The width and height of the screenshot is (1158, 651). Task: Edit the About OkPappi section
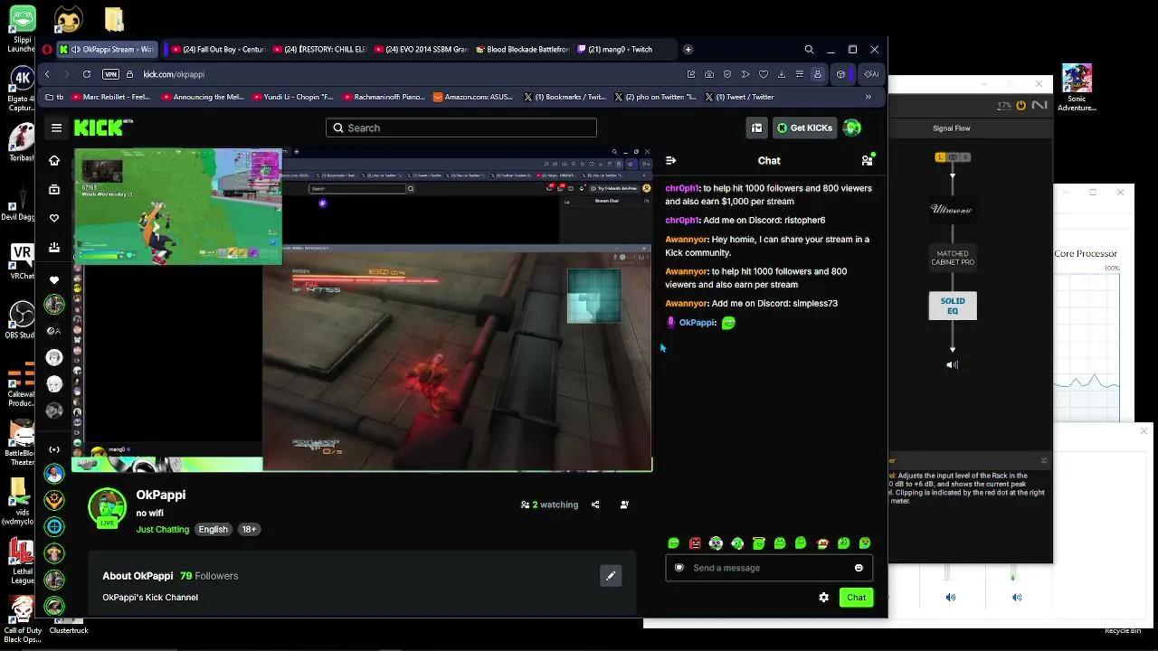coord(611,575)
